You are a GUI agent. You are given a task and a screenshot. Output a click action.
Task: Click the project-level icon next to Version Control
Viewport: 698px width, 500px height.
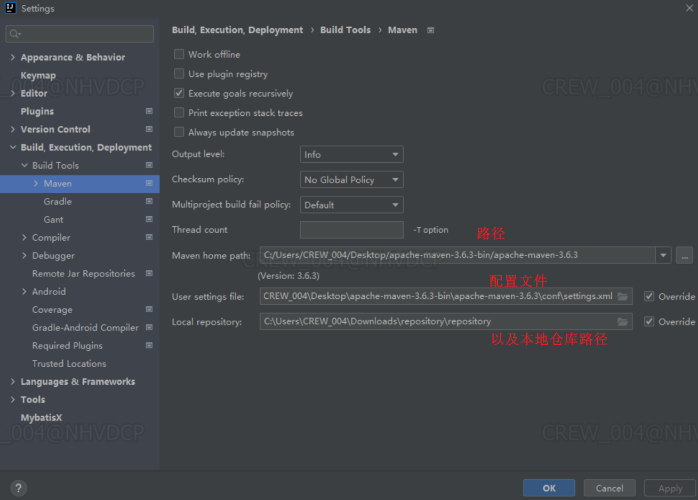149,129
